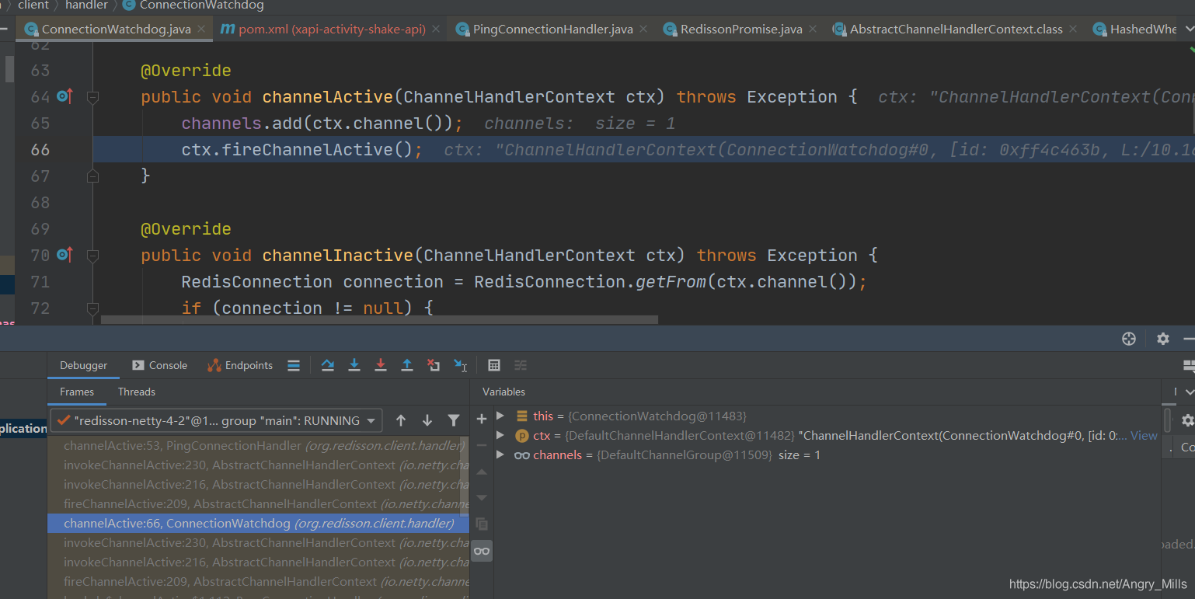Click the Step Out icon
This screenshot has height=599, width=1195.
(x=406, y=365)
